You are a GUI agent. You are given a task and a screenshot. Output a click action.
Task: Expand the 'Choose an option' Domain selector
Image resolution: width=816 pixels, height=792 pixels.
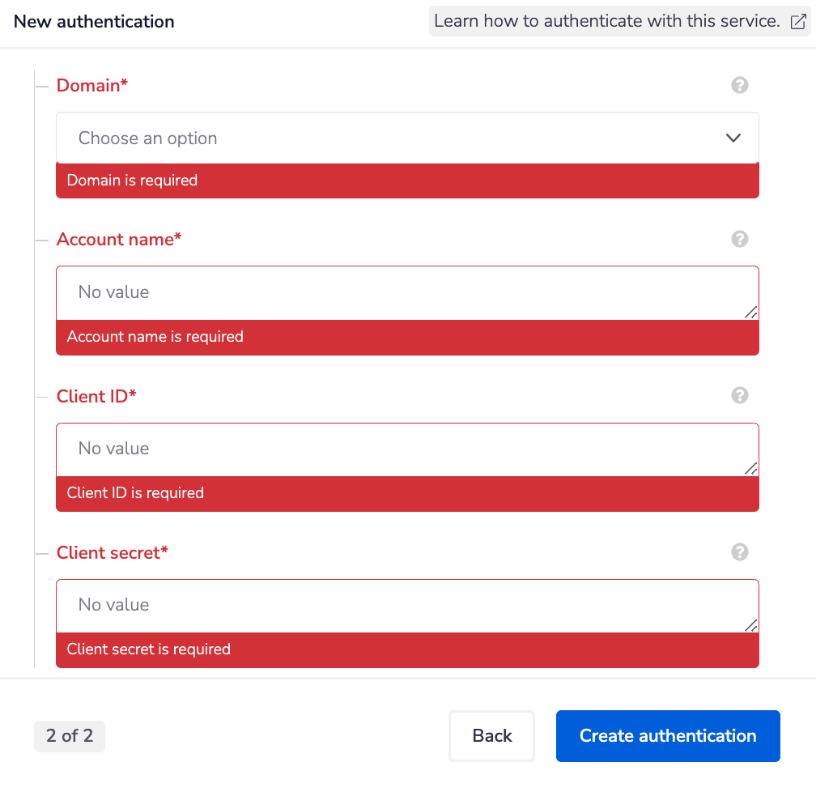click(389, 138)
